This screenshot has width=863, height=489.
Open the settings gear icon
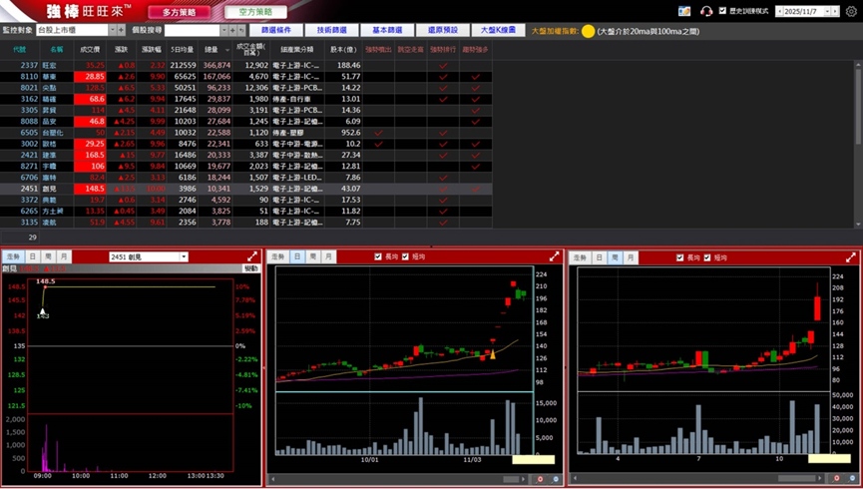(x=851, y=11)
